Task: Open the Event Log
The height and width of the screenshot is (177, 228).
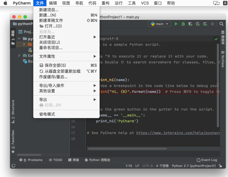Action: tap(207, 160)
